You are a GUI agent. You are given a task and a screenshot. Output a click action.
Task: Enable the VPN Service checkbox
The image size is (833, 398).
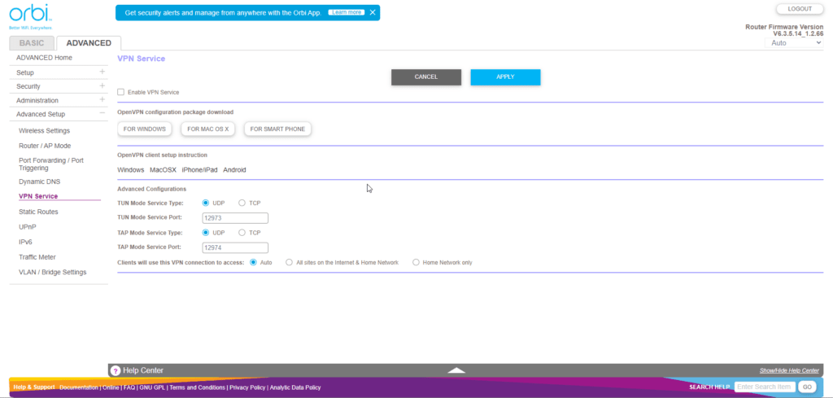pos(121,92)
